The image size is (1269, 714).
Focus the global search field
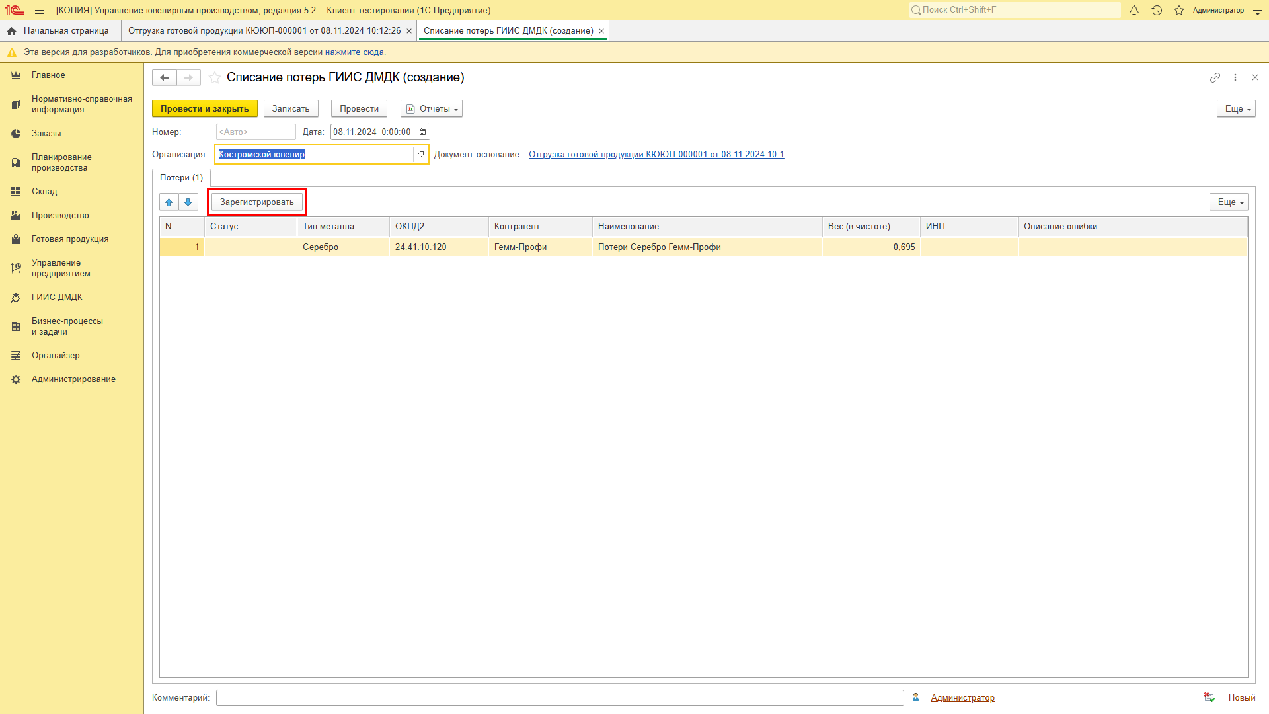coord(1015,10)
